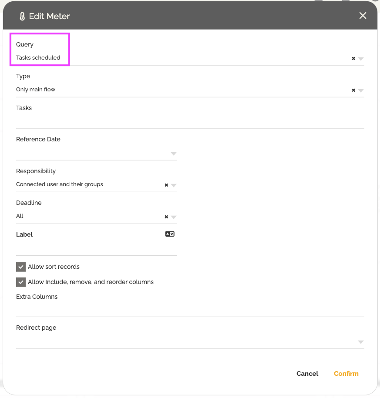Click the thermometer icon beside Edit Meter
Screen dimensions: 380x398
pyautogui.click(x=22, y=16)
